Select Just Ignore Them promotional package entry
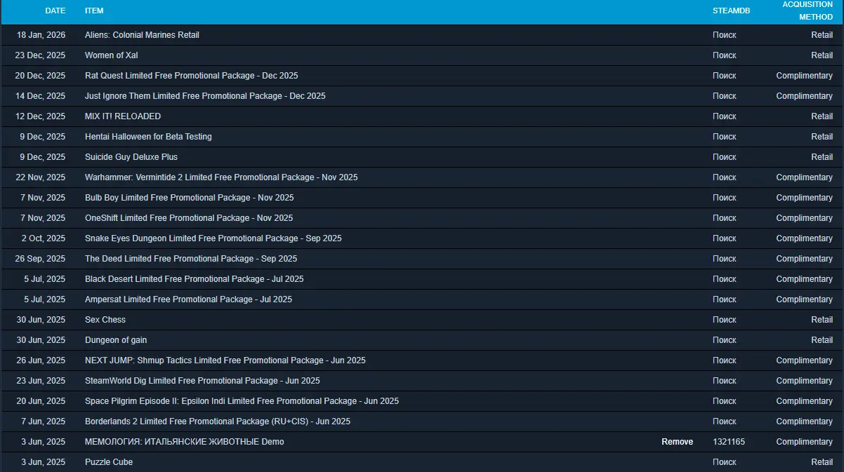The width and height of the screenshot is (844, 472). coord(205,96)
